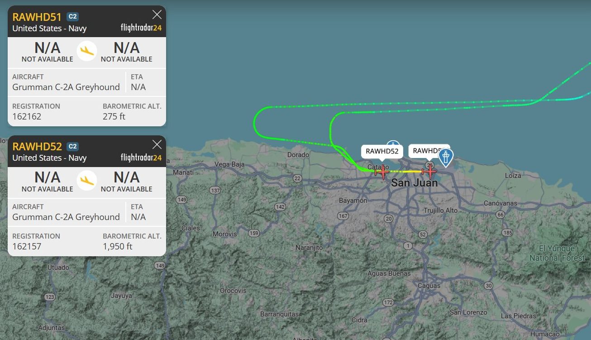Click the RAWHD52 red aircraft icon on map
The width and height of the screenshot is (591, 340).
click(x=382, y=172)
